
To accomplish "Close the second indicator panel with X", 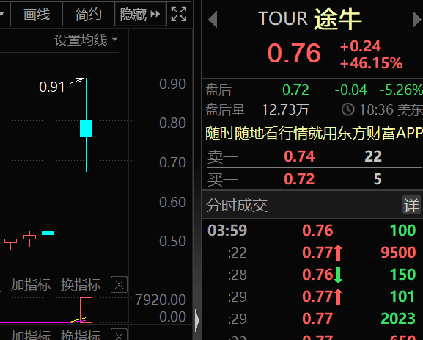I will click(x=119, y=335).
